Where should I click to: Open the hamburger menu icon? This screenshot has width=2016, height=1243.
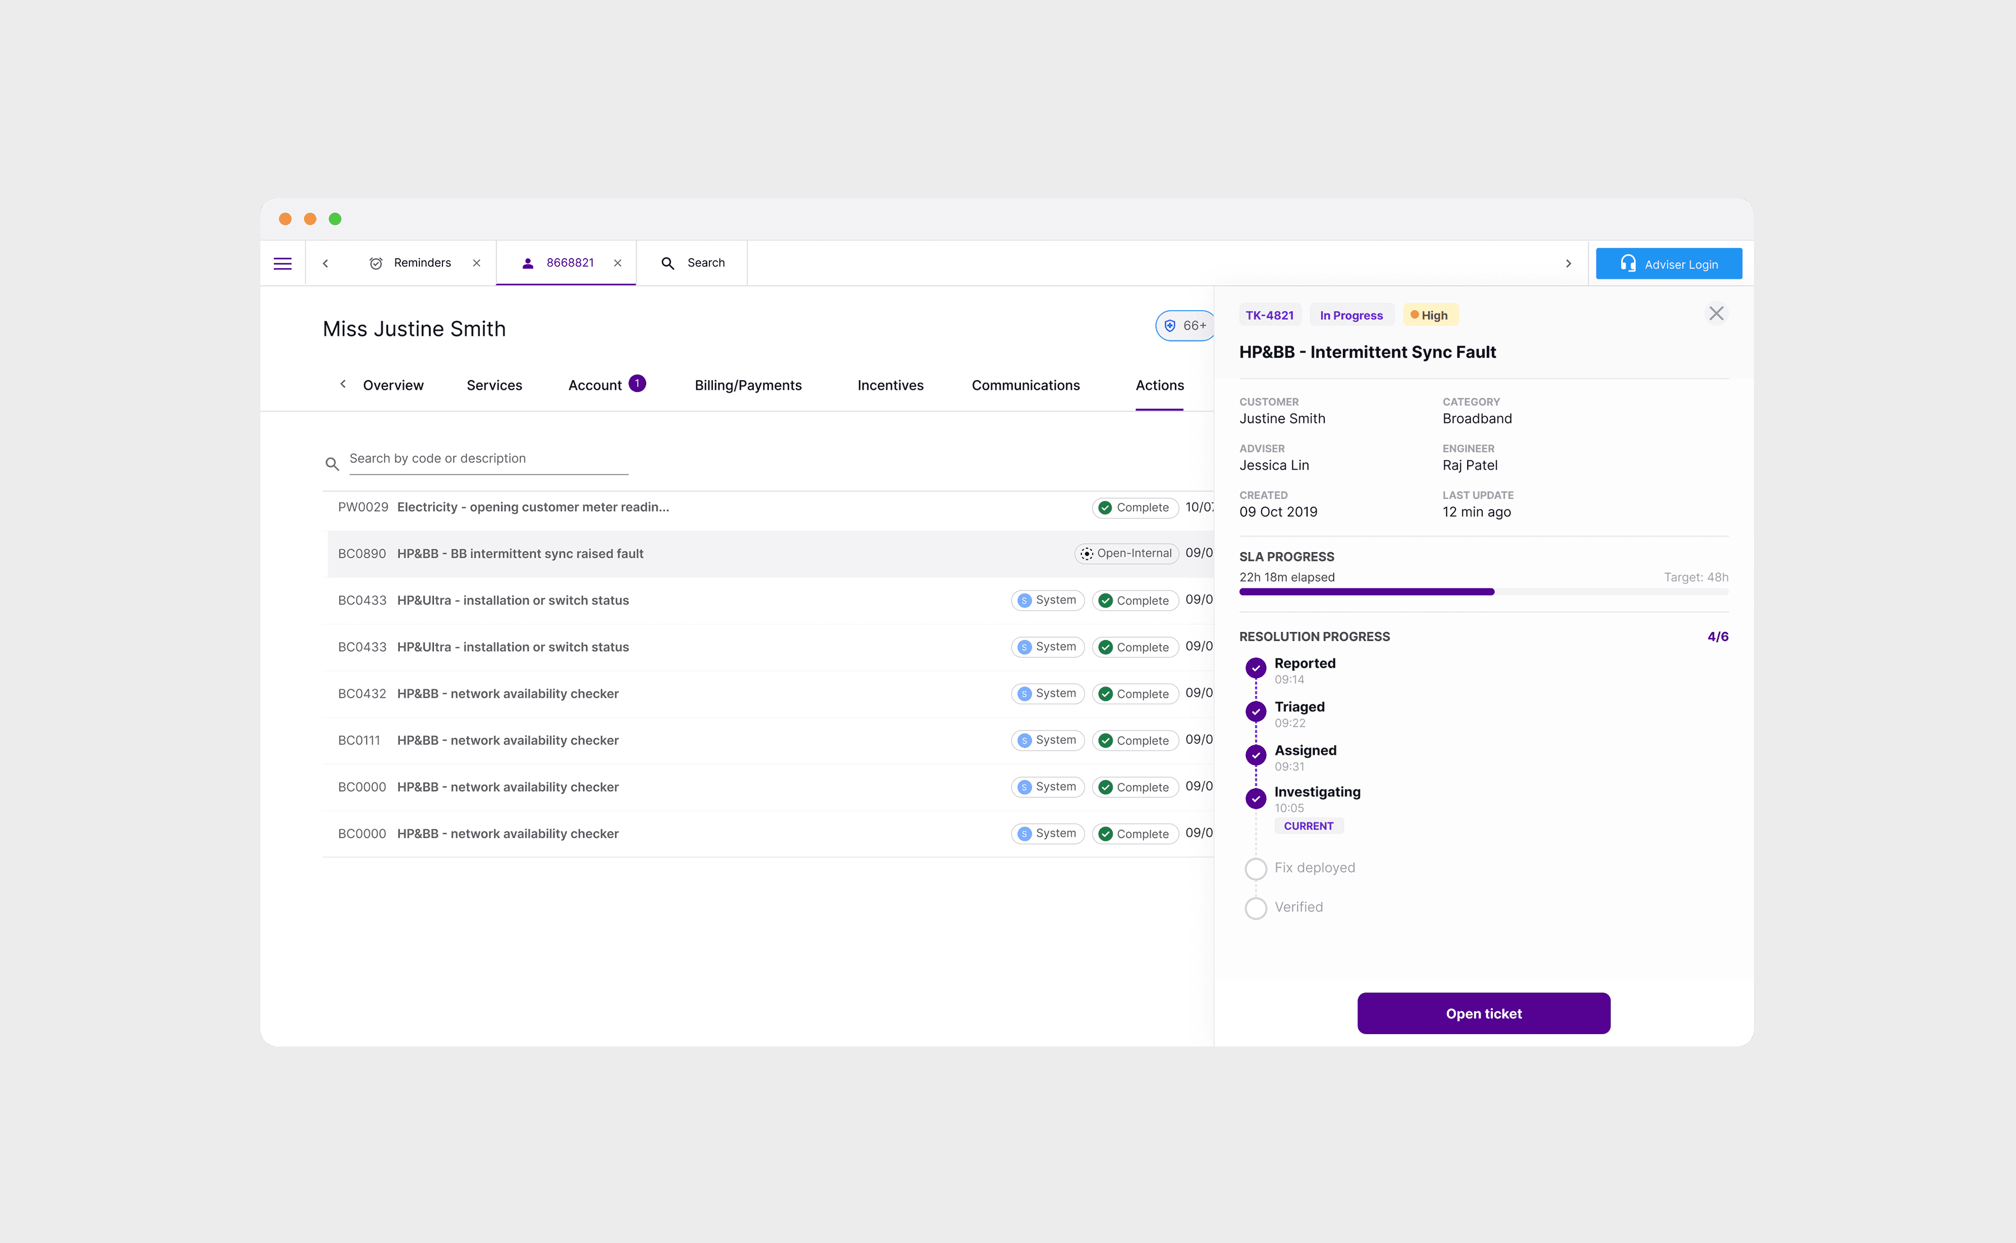click(282, 263)
